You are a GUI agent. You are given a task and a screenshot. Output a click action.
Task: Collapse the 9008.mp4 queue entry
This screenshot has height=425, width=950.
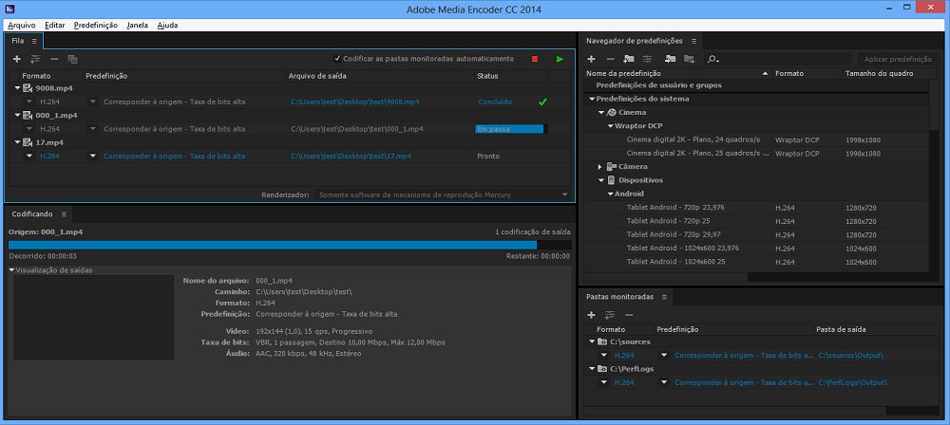tap(17, 88)
